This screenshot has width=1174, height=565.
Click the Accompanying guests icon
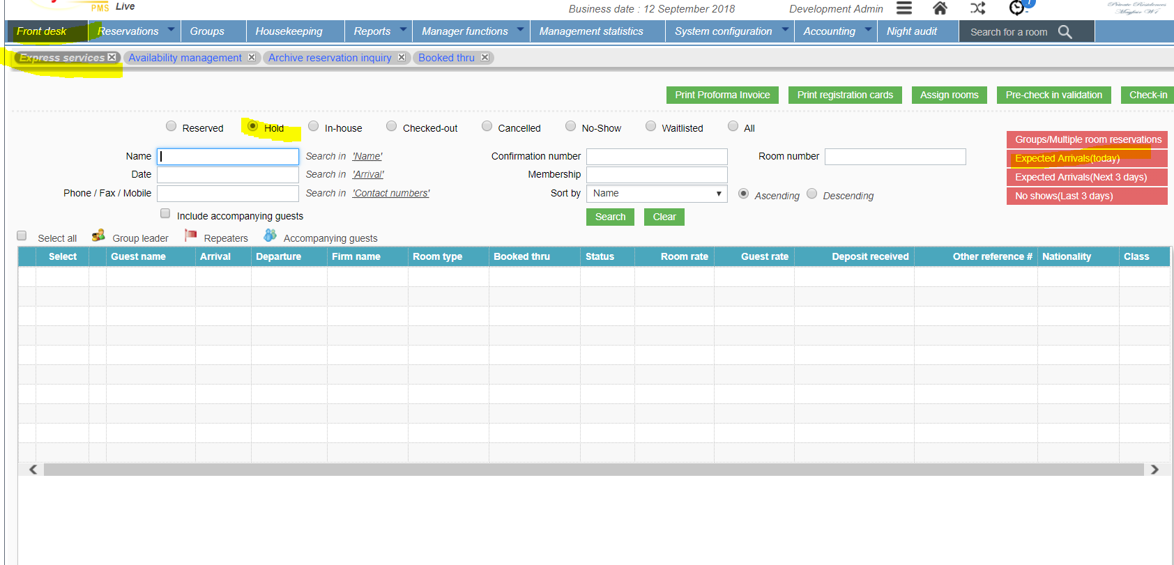270,235
